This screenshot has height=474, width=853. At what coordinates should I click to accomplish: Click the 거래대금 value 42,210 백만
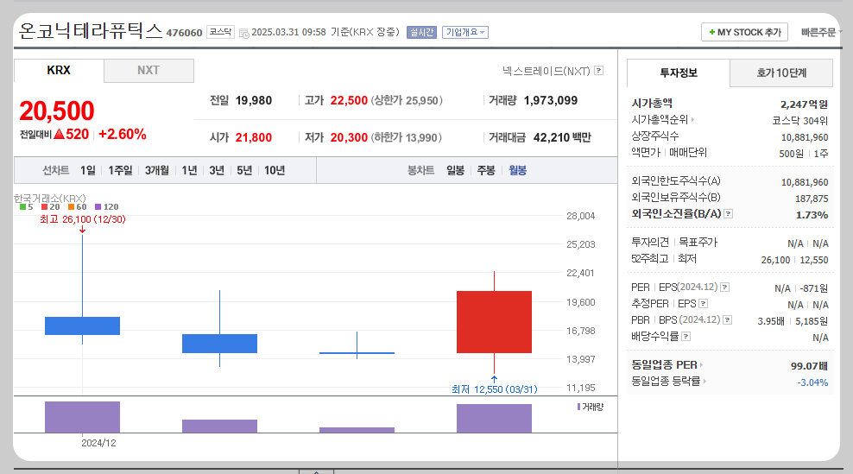click(x=562, y=137)
